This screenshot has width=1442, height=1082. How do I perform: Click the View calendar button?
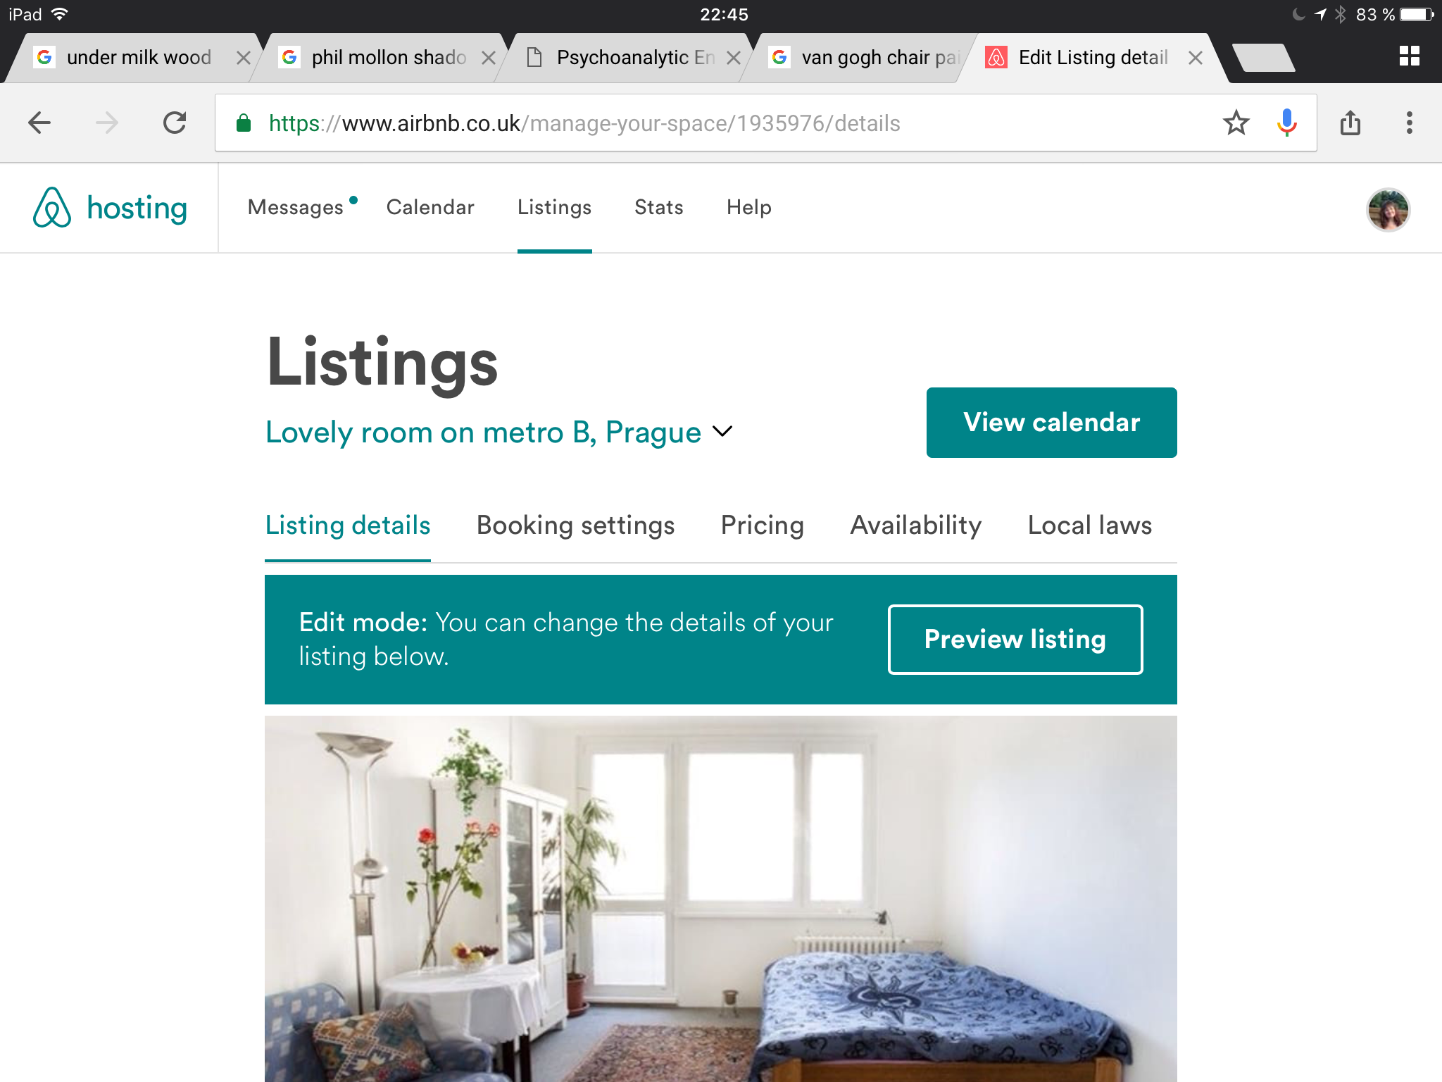[x=1051, y=423]
